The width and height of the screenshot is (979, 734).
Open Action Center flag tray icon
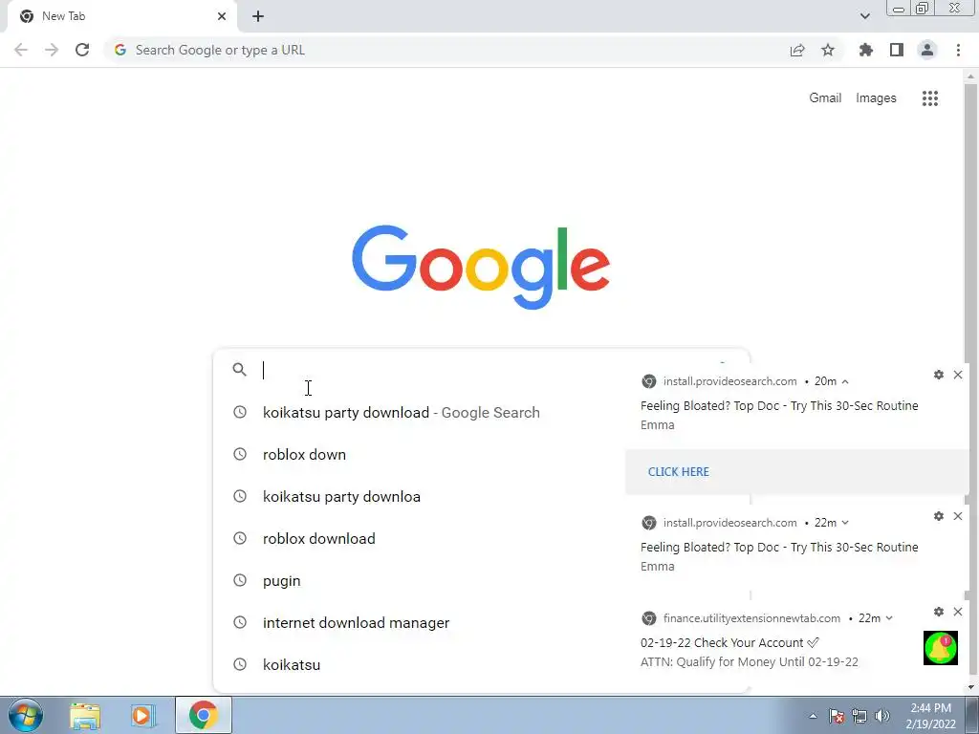click(x=837, y=716)
